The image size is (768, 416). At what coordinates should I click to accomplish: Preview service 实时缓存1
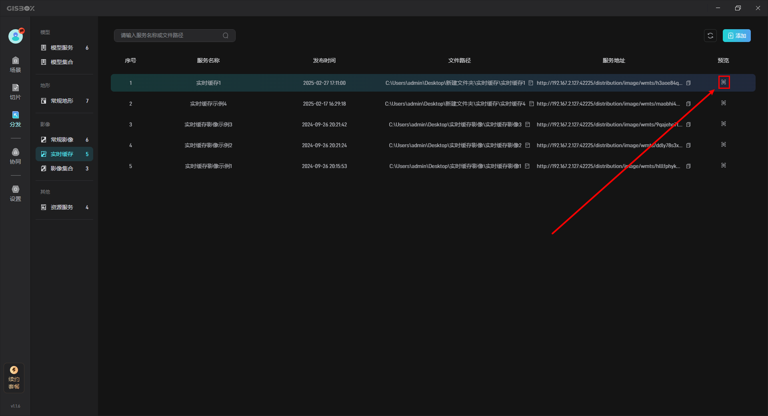click(x=724, y=82)
